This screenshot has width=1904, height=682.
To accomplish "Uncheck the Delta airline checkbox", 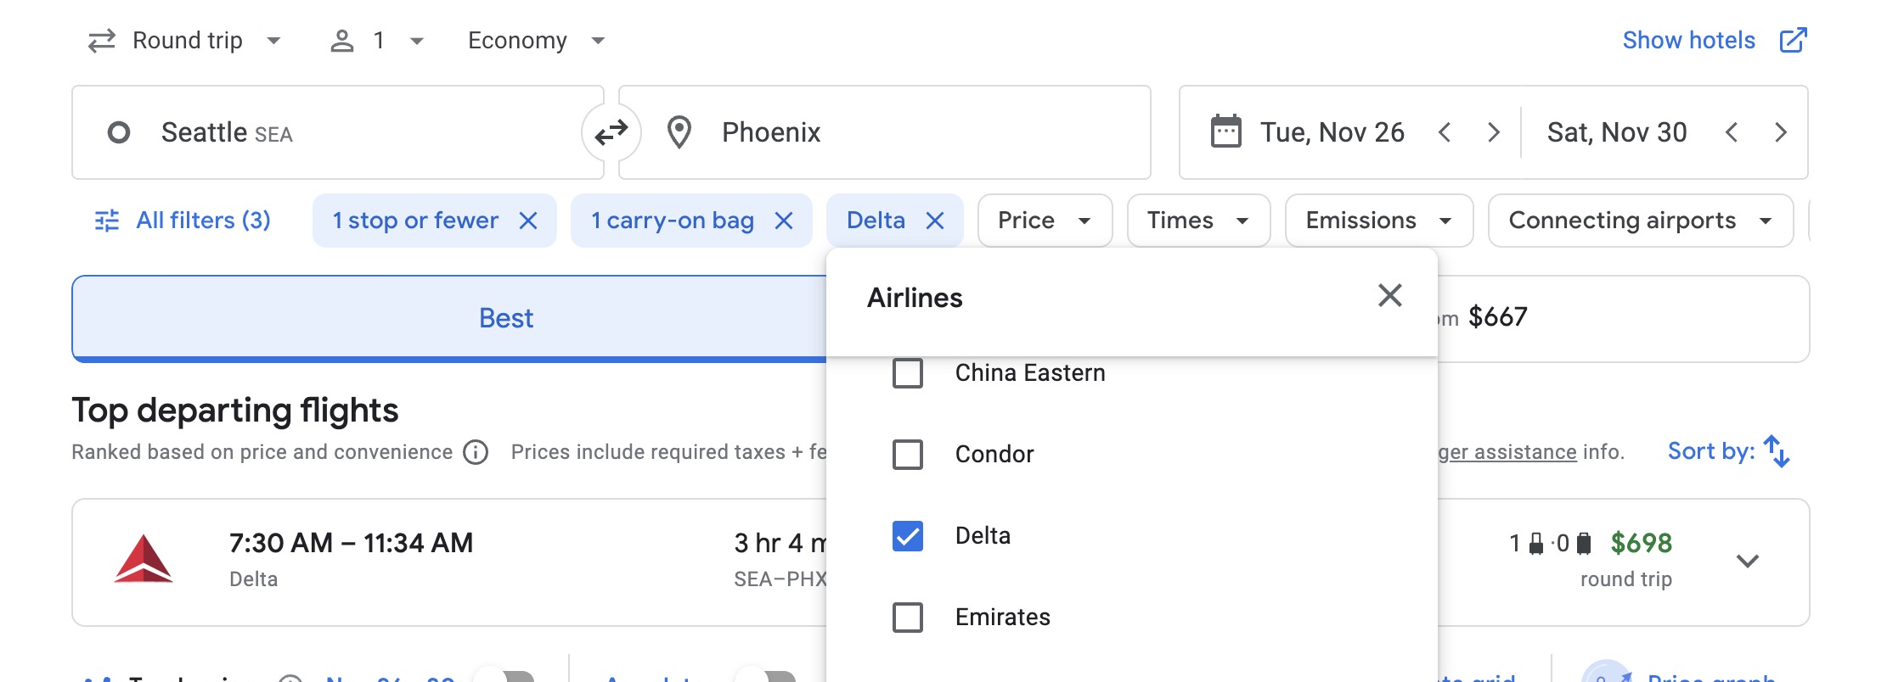I will [x=907, y=536].
